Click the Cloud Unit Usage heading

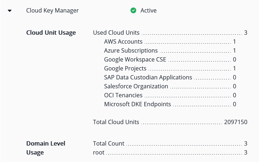pyautogui.click(x=51, y=33)
